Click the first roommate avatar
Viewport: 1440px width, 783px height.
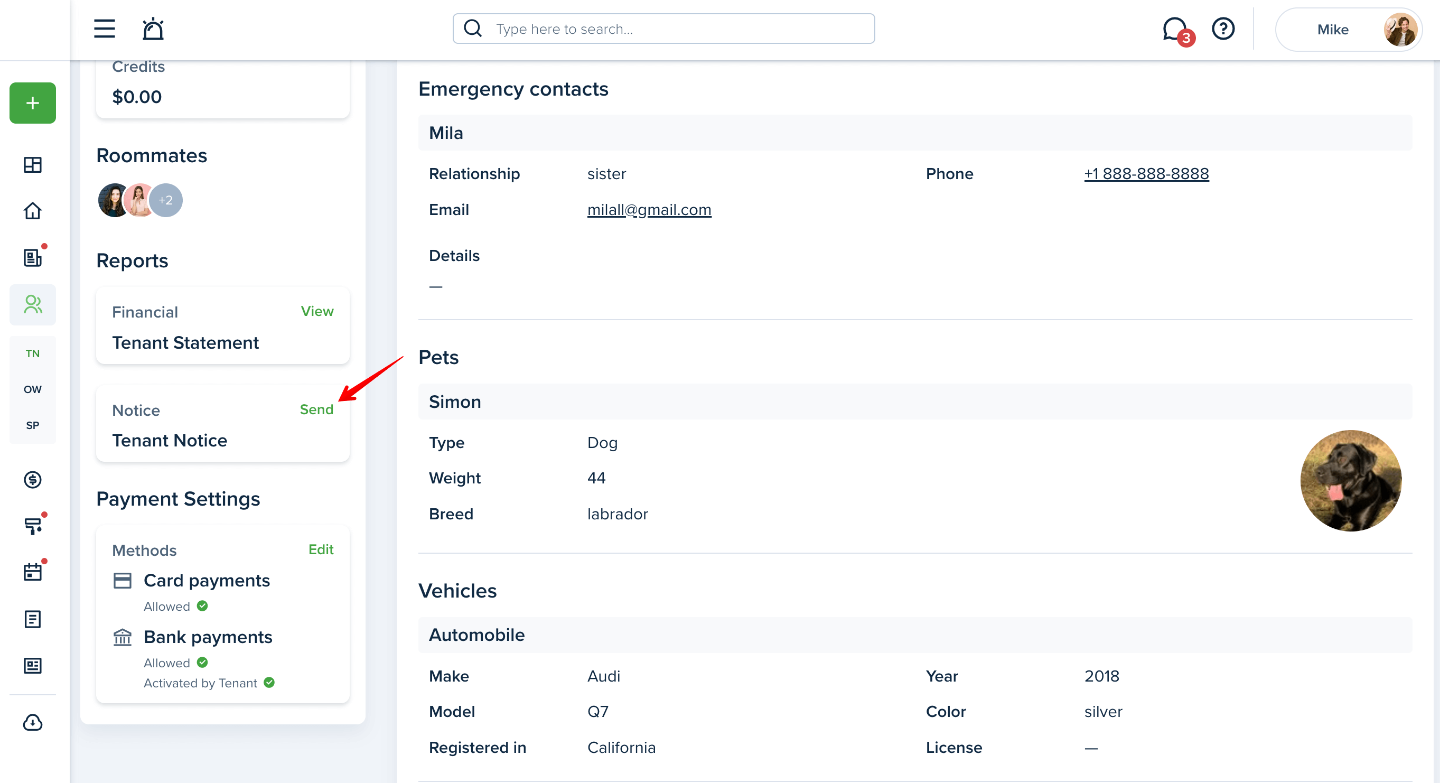click(113, 200)
